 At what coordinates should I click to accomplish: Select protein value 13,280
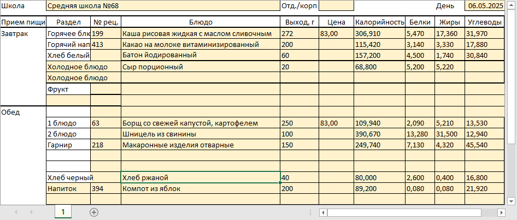(420, 134)
